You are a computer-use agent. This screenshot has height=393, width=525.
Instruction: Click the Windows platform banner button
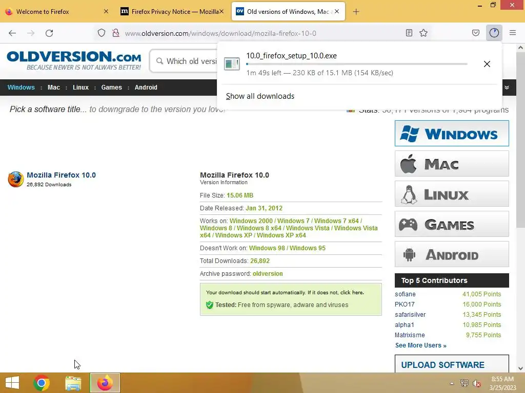tap(452, 134)
